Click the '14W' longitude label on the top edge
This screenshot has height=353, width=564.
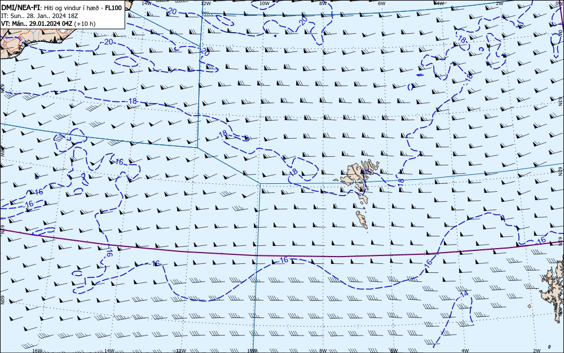[147, 3]
